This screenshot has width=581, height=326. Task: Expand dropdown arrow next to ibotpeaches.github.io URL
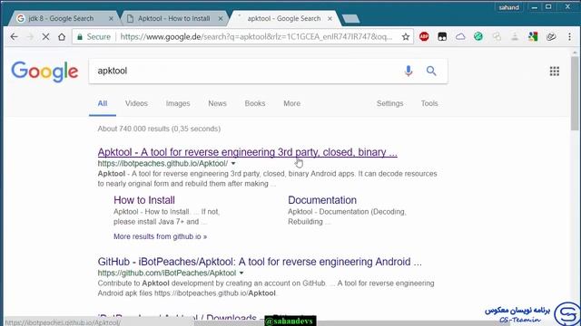(233, 163)
